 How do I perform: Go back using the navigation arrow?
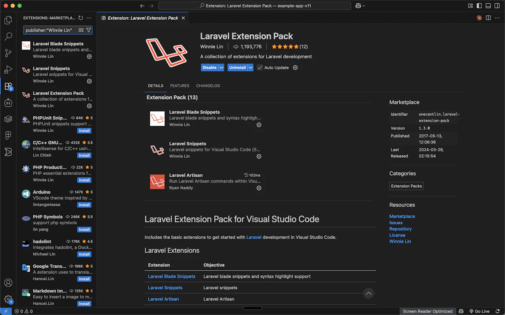pyautogui.click(x=142, y=6)
